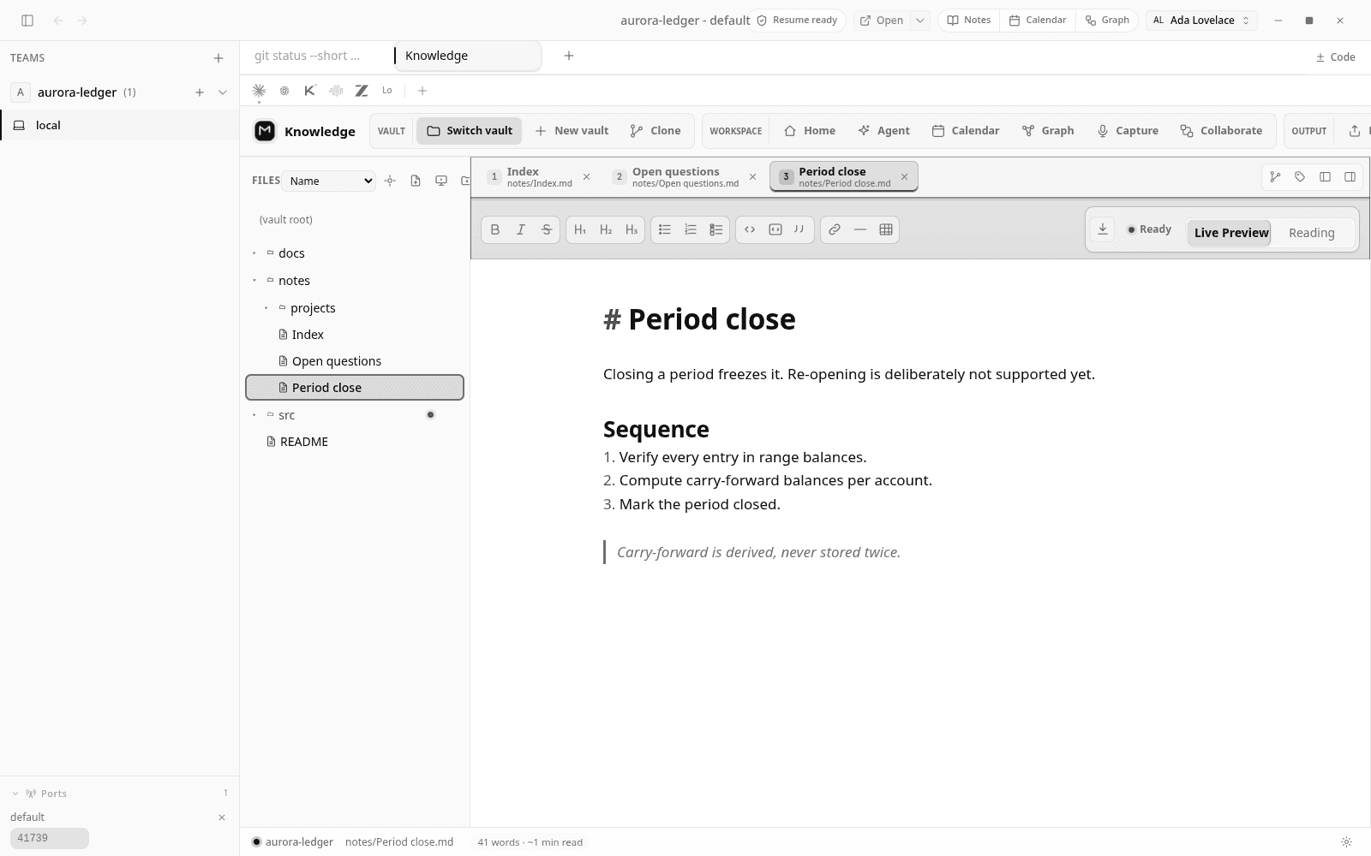
Task: Insert a bulleted list
Action: (665, 229)
